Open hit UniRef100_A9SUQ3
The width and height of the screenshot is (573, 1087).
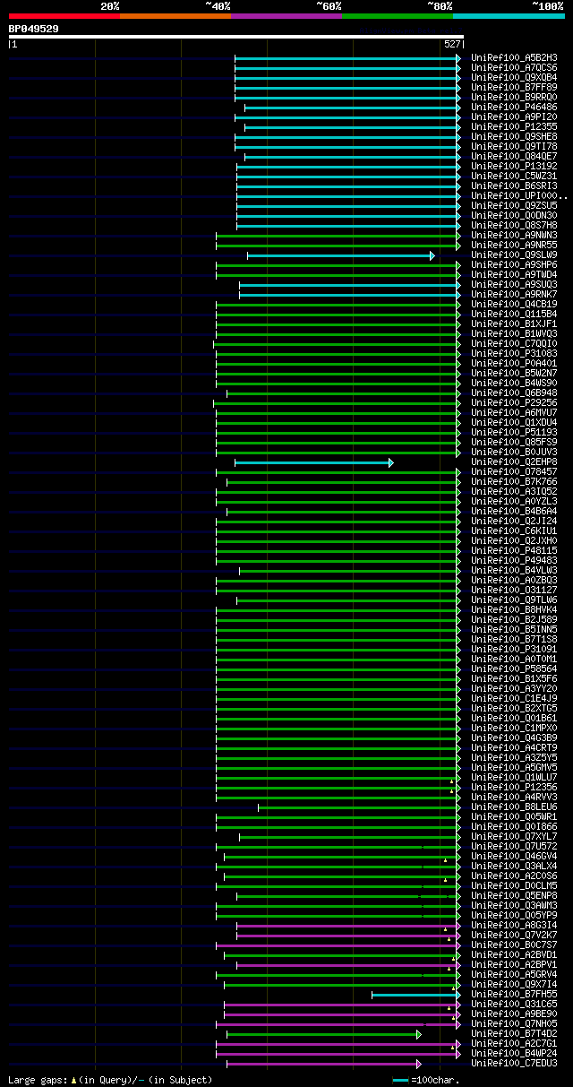514,284
